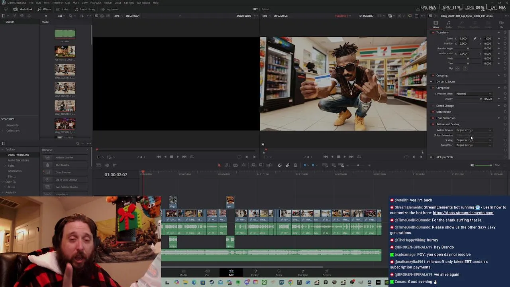Click the media pool search icon
This screenshot has height=287, width=510.
pos(71,16)
